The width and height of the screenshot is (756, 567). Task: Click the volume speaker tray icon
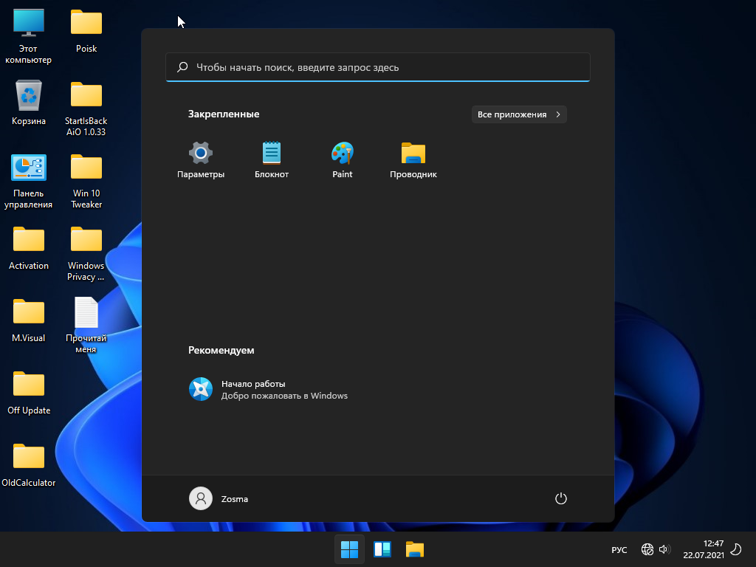(x=664, y=549)
